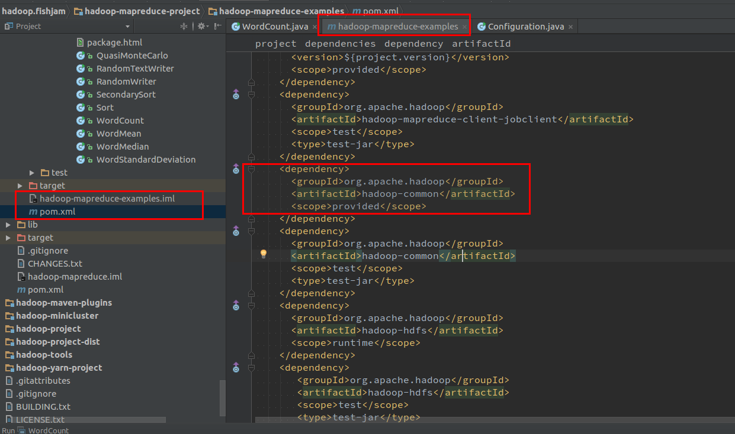Image resolution: width=735 pixels, height=434 pixels.
Task: Expand the lib folder
Action: pos(8,225)
